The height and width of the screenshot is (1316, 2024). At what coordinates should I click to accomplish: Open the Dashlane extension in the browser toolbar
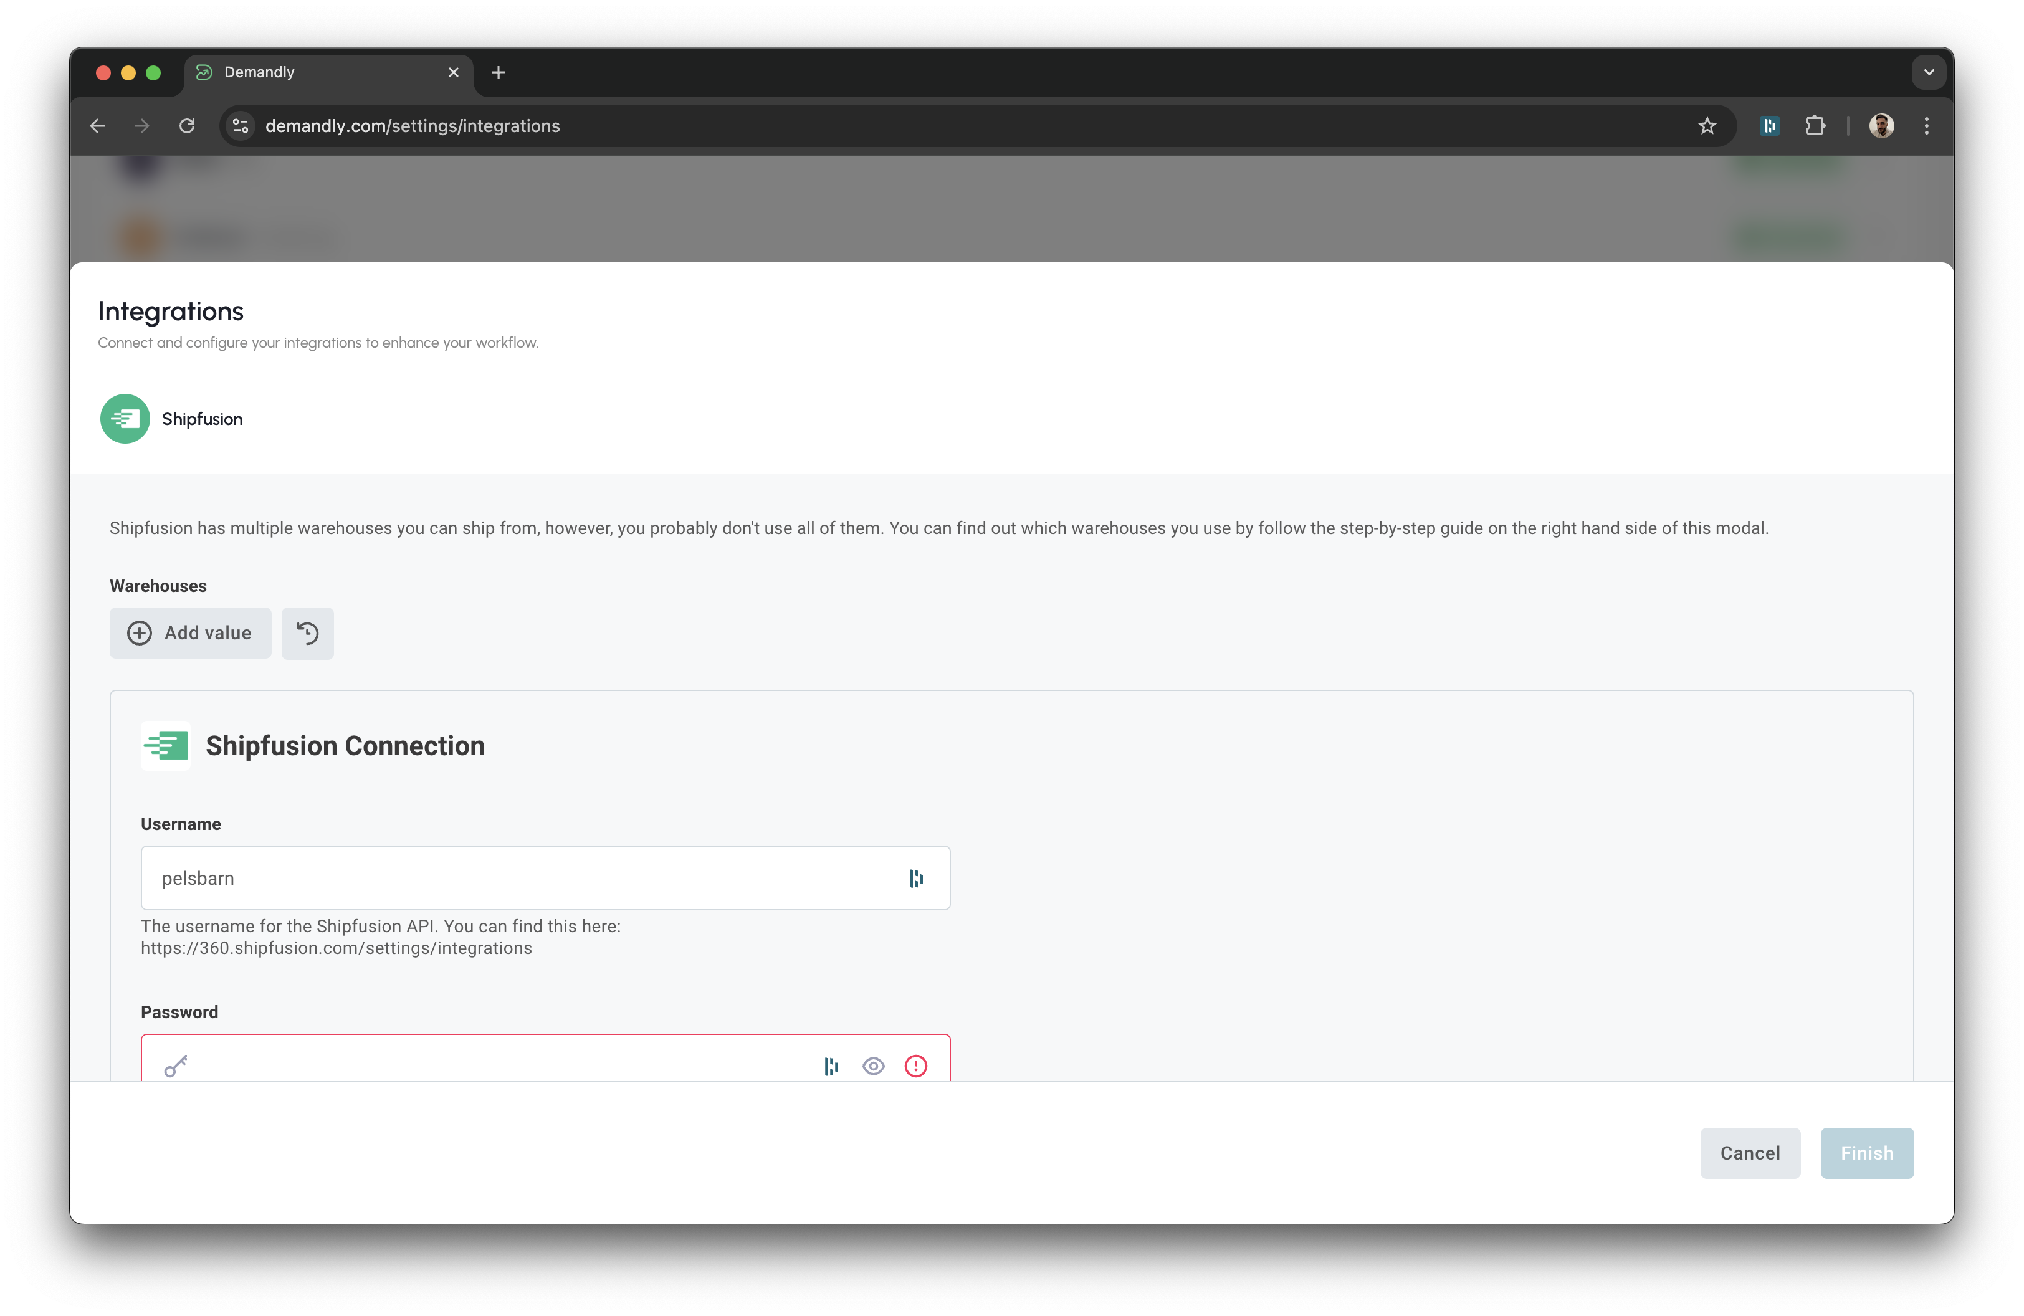pyautogui.click(x=1770, y=125)
